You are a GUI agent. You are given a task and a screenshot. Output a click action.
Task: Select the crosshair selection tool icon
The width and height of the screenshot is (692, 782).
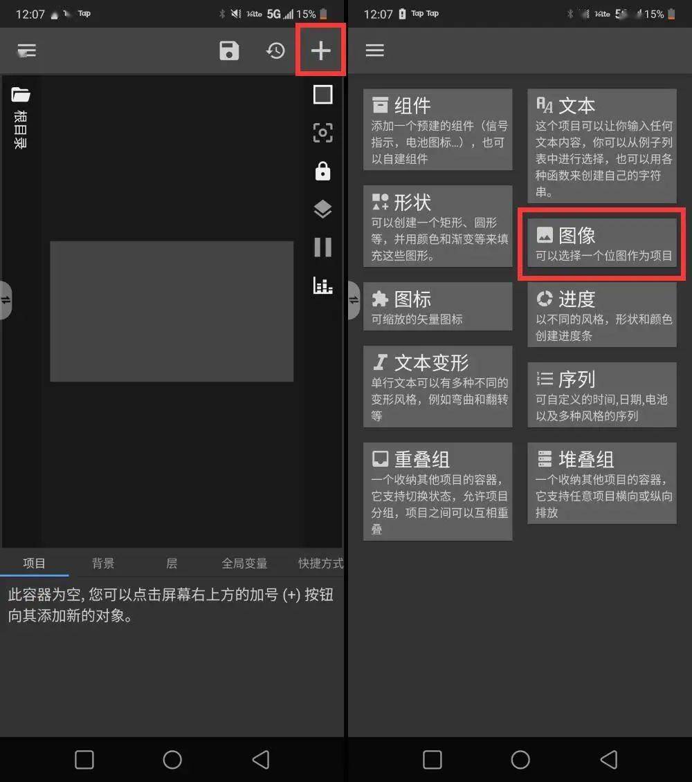point(322,133)
